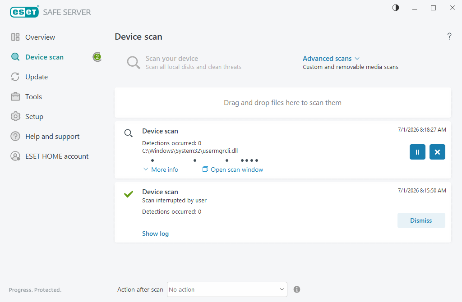This screenshot has height=302, width=462.
Task: Open the help question mark icon
Action: [449, 36]
